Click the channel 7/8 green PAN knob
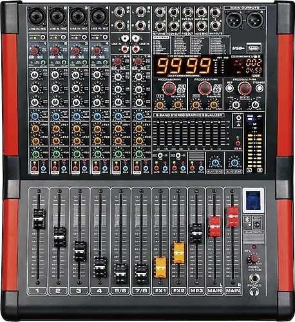Viewport: 295px width, 322px height. [x=139, y=154]
